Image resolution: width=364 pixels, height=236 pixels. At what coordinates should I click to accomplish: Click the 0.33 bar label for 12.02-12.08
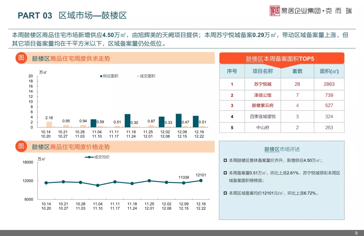[x=169, y=122]
